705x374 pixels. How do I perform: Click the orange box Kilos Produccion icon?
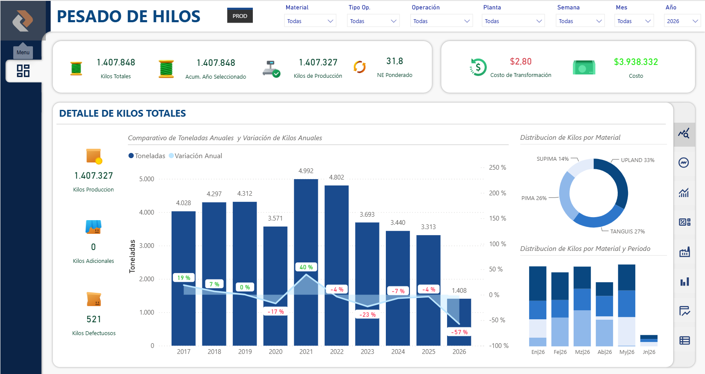click(94, 156)
